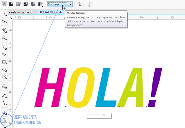This screenshot has width=185, height=128.
Task: Activate the Crop tool
Action: click(4, 30)
